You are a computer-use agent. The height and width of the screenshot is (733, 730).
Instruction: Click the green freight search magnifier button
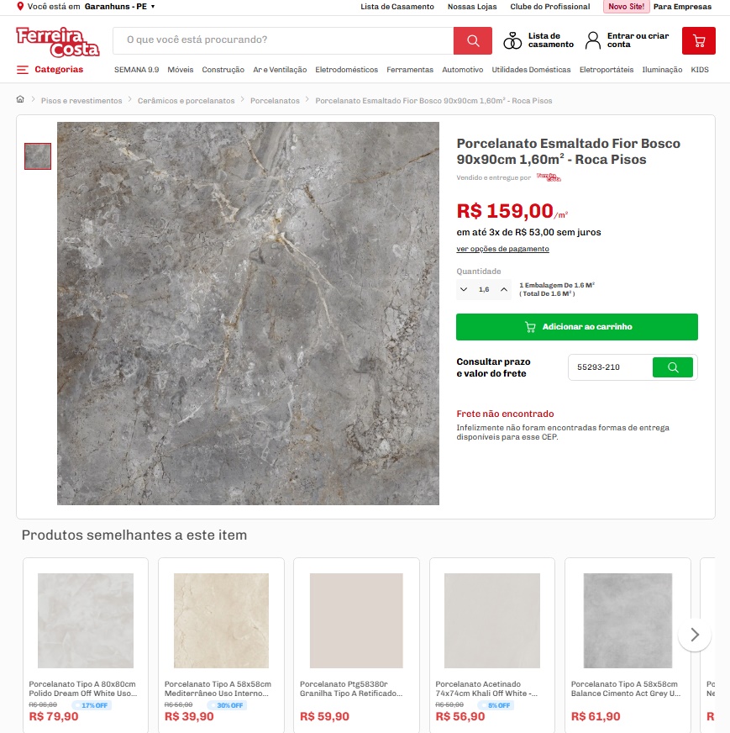(673, 367)
